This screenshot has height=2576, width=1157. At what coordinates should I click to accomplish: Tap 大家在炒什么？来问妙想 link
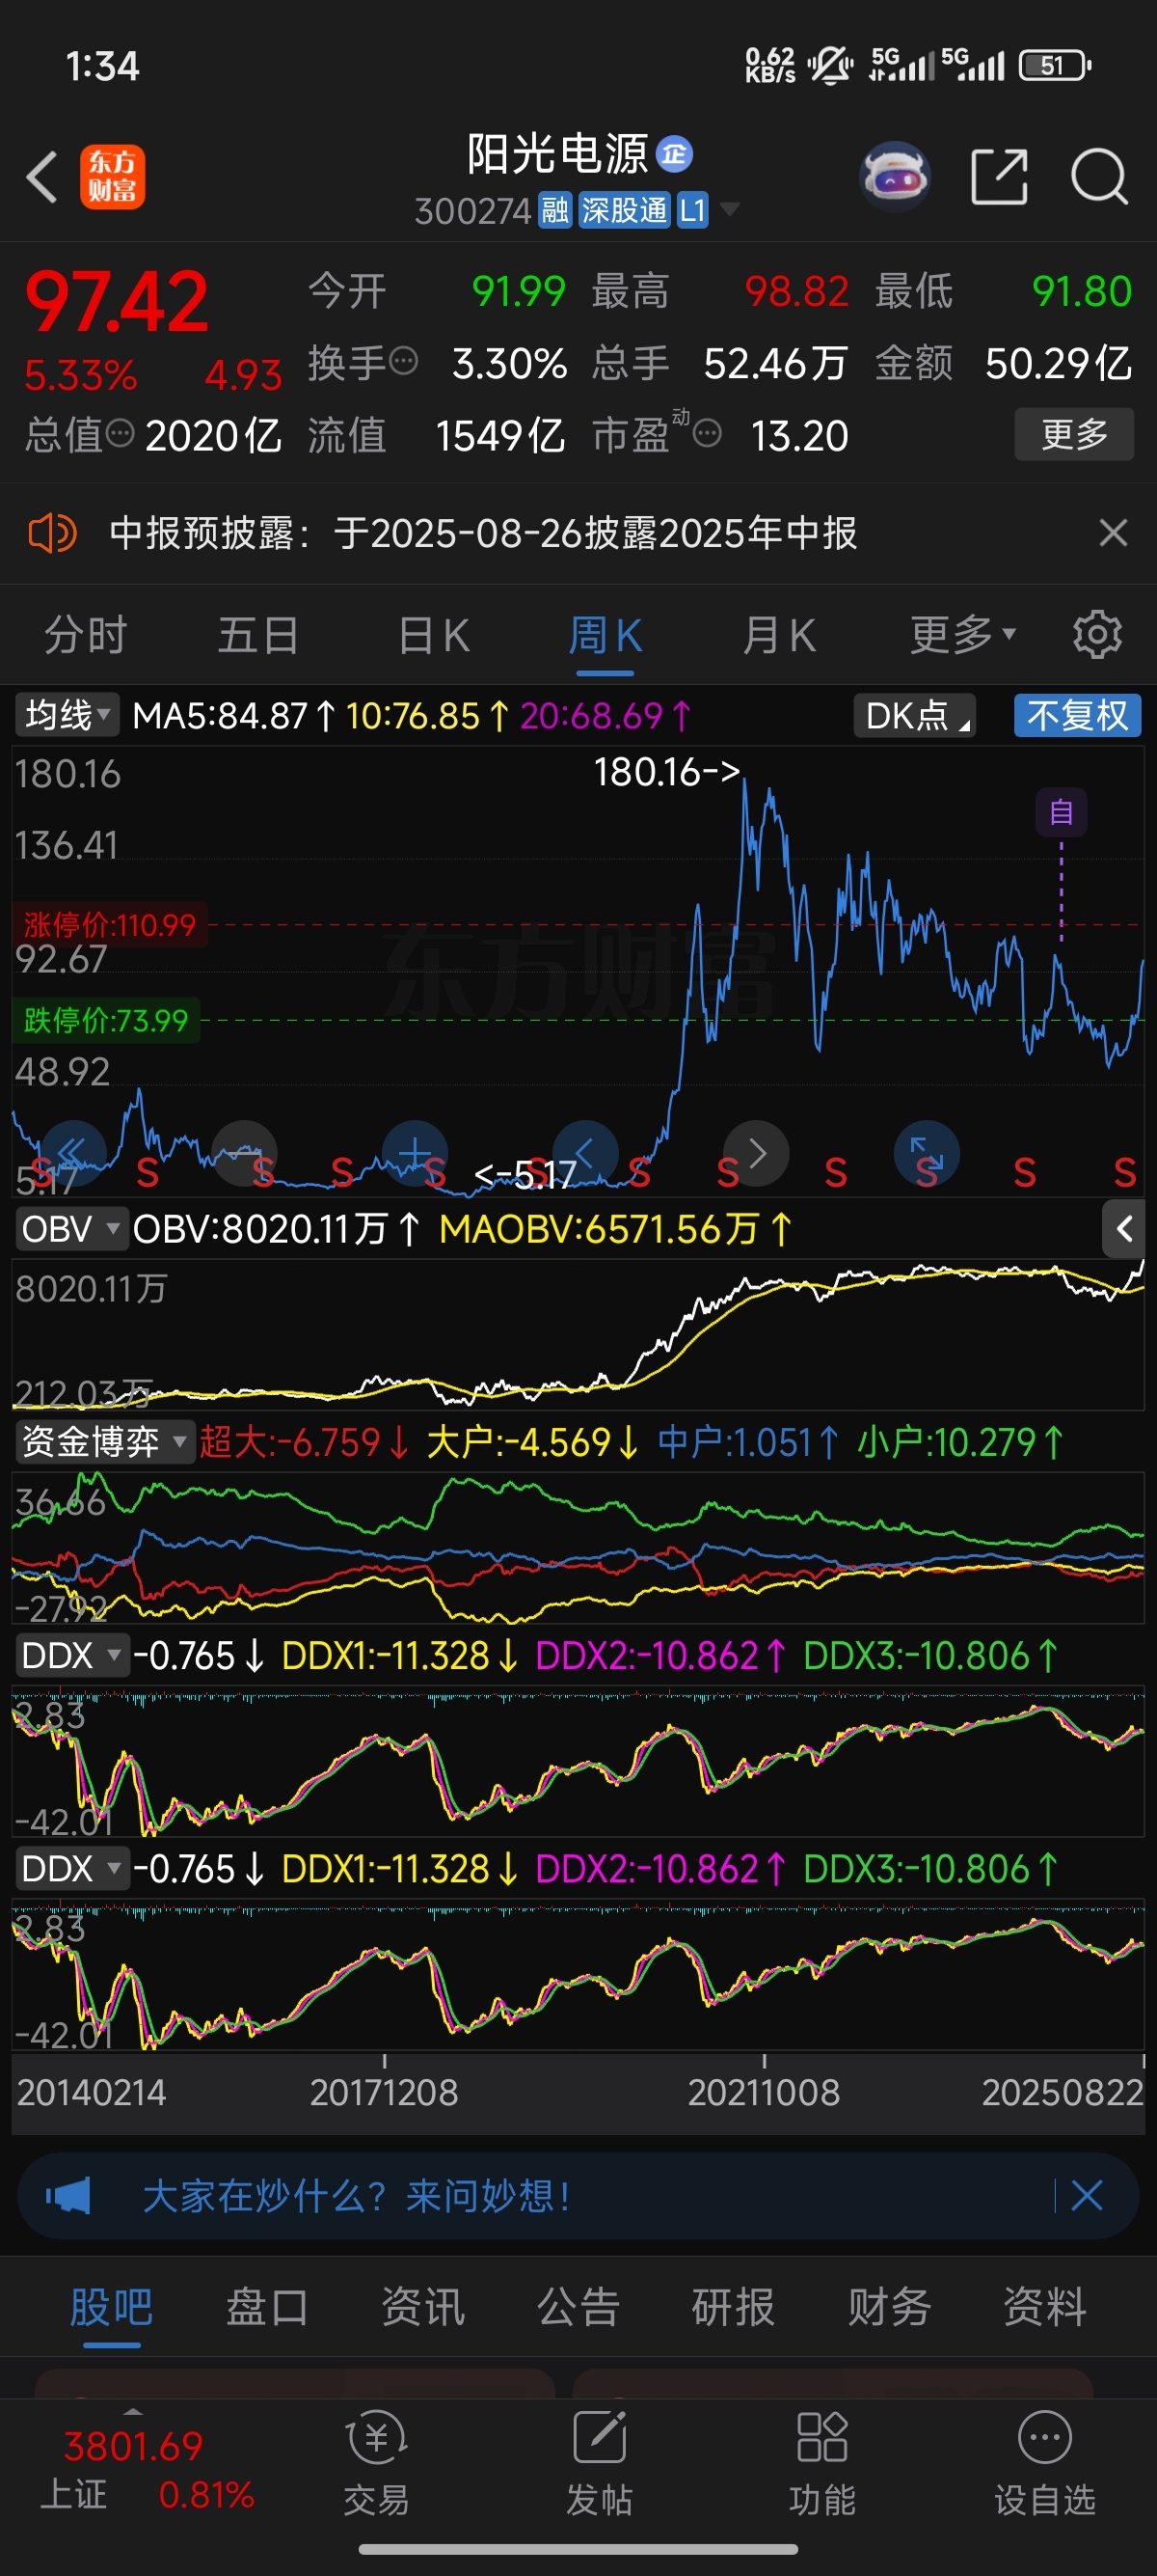(357, 2196)
